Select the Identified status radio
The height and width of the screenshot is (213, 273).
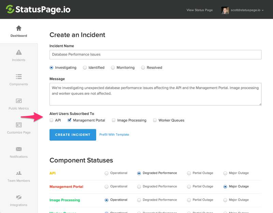click(x=85, y=67)
